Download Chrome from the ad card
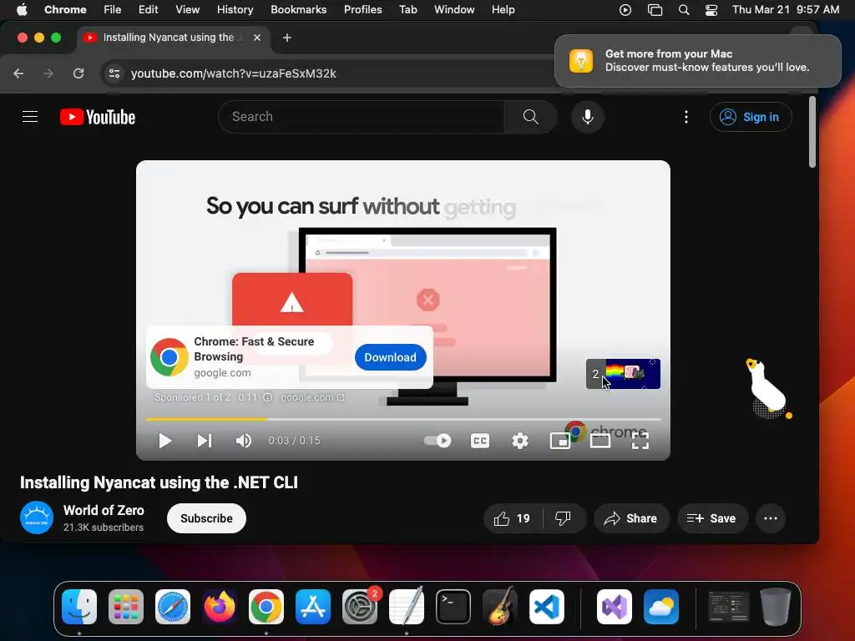 (x=391, y=357)
